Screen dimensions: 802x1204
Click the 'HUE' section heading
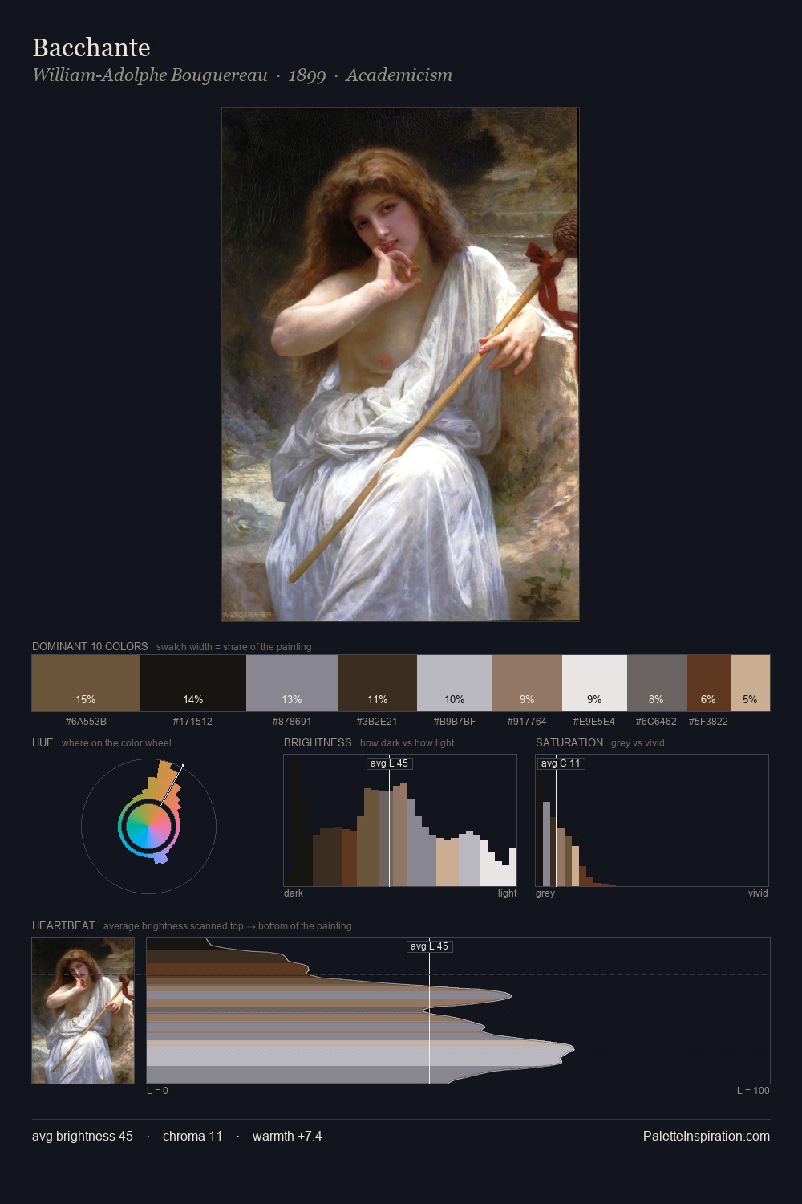[x=43, y=742]
